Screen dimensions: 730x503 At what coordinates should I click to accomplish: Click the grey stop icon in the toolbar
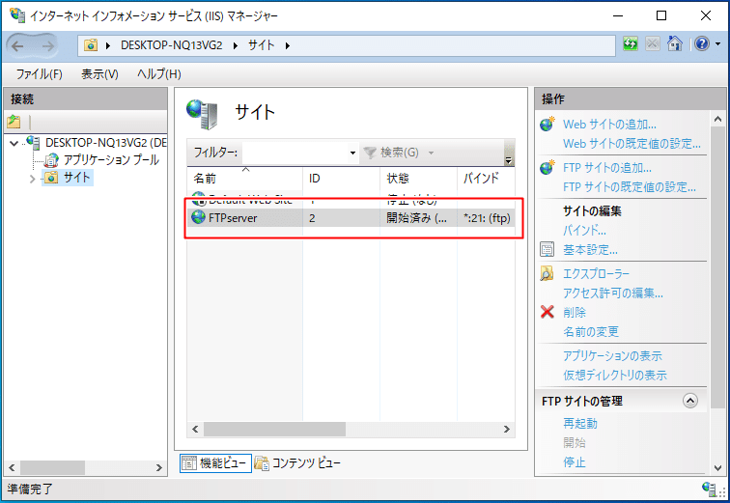(652, 44)
